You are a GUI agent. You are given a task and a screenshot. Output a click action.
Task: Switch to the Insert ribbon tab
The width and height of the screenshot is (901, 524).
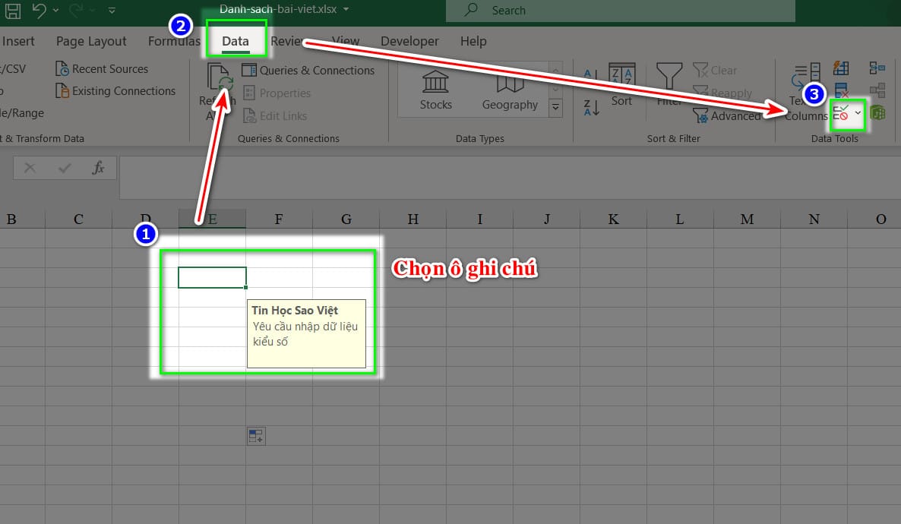(x=18, y=41)
